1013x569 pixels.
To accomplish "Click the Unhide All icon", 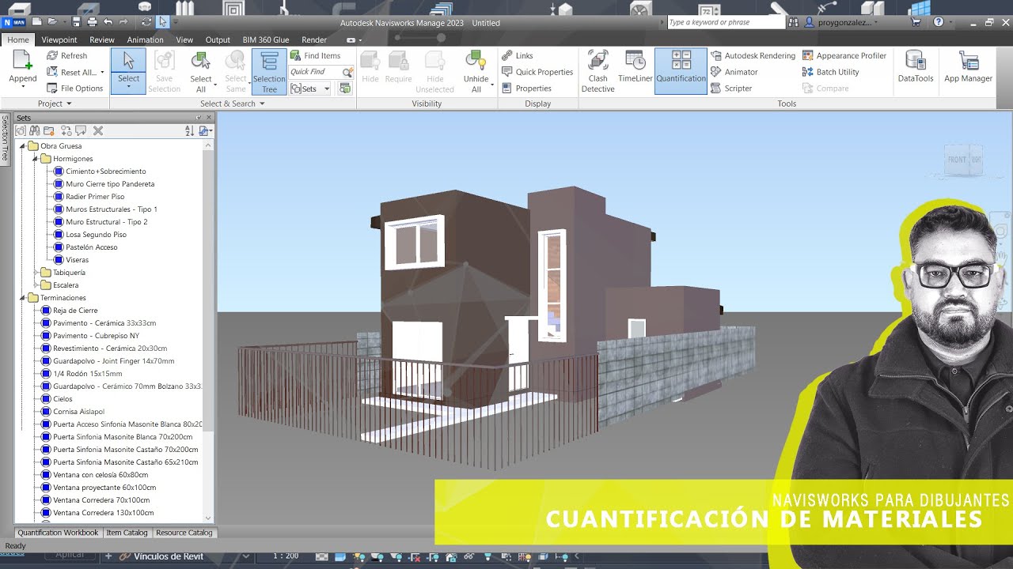I will click(x=476, y=61).
